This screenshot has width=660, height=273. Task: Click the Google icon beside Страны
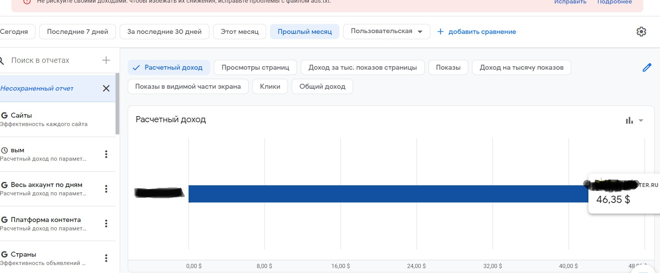(5, 254)
